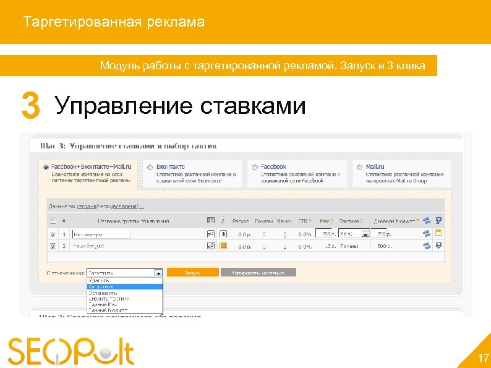The image size is (491, 368).
Task: Click the question mark next to CTR
Action: pyautogui.click(x=310, y=221)
